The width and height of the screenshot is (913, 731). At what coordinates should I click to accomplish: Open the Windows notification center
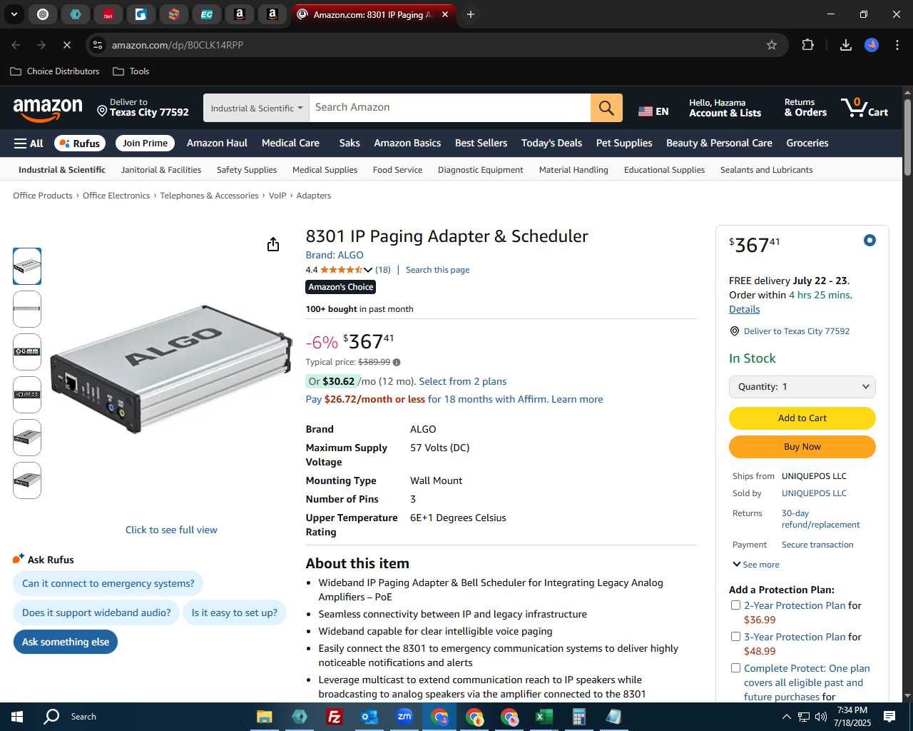point(889,717)
